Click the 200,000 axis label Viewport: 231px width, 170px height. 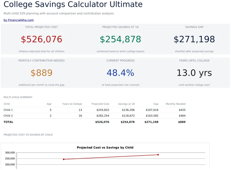click(10, 165)
